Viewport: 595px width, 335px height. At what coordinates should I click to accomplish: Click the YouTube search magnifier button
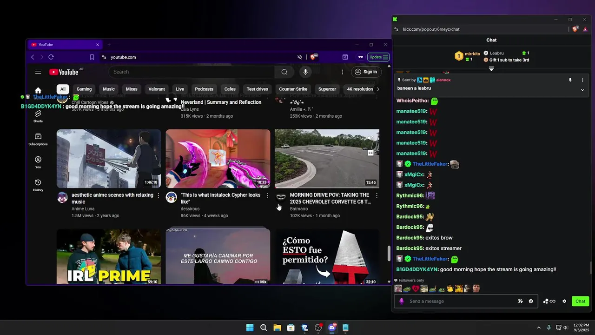[x=284, y=72]
